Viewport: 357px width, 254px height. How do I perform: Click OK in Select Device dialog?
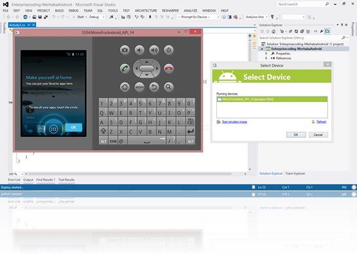tap(296, 134)
